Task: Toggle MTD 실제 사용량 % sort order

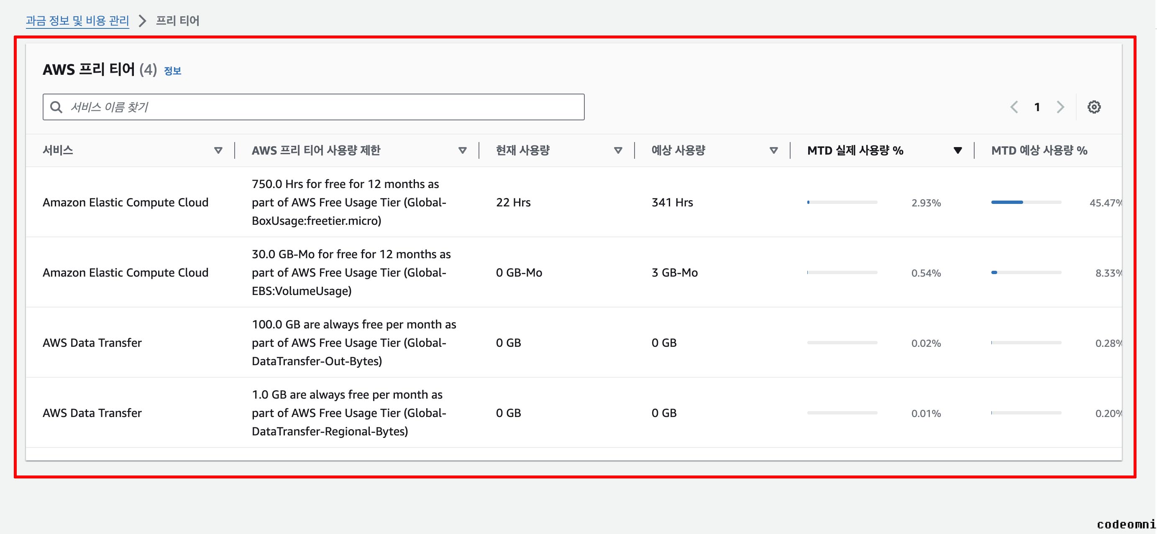Action: coord(957,150)
